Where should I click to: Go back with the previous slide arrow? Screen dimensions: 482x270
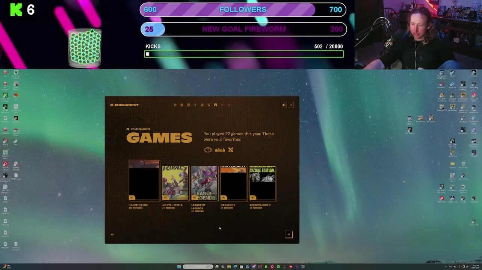click(x=112, y=234)
